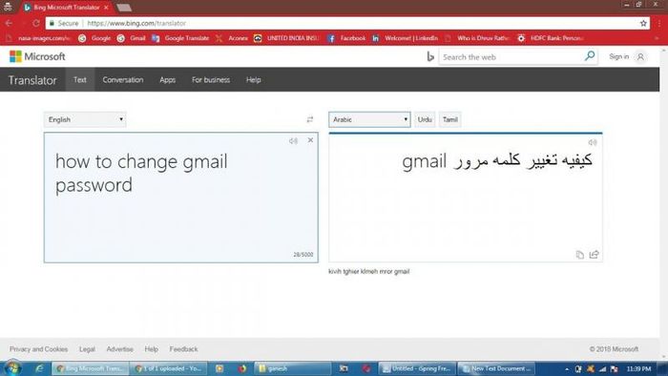This screenshot has width=668, height=376.
Task: Click the Arabic translated output text
Action: point(497,161)
